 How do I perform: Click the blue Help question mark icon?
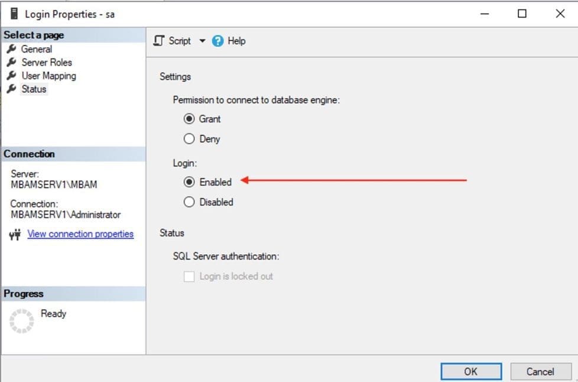(217, 41)
